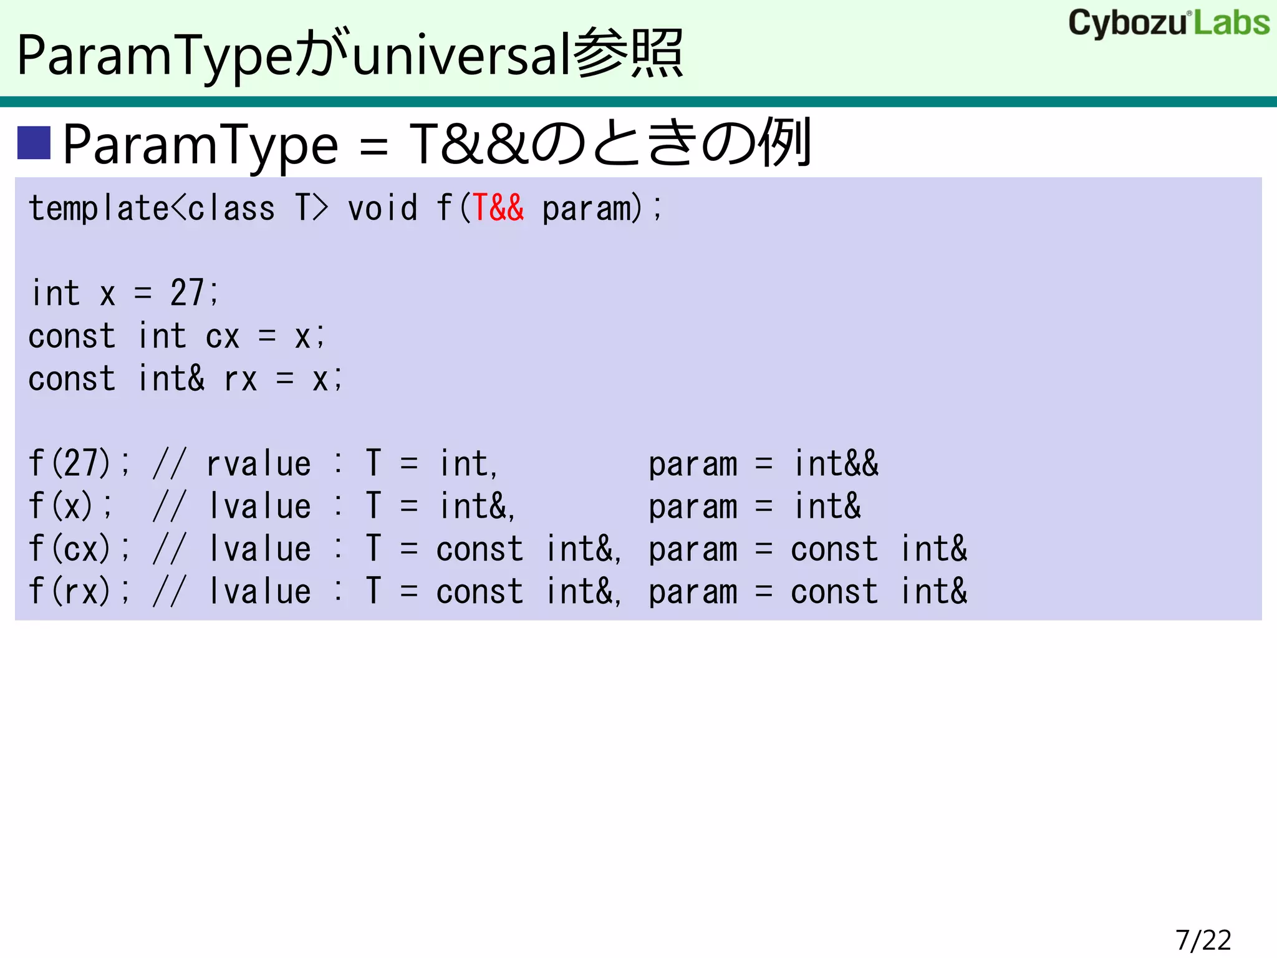Click 'T = int&,' on the f(x) line

coord(441,506)
